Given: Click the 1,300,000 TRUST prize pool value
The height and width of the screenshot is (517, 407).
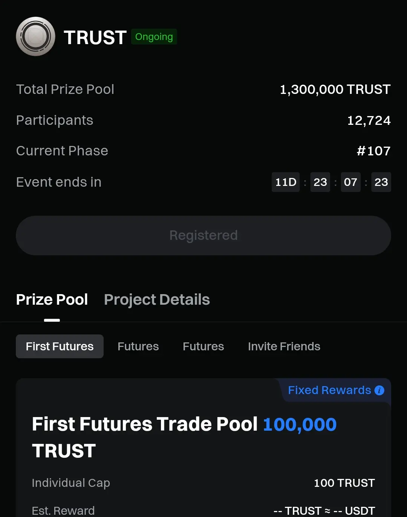Looking at the screenshot, I should click(335, 90).
